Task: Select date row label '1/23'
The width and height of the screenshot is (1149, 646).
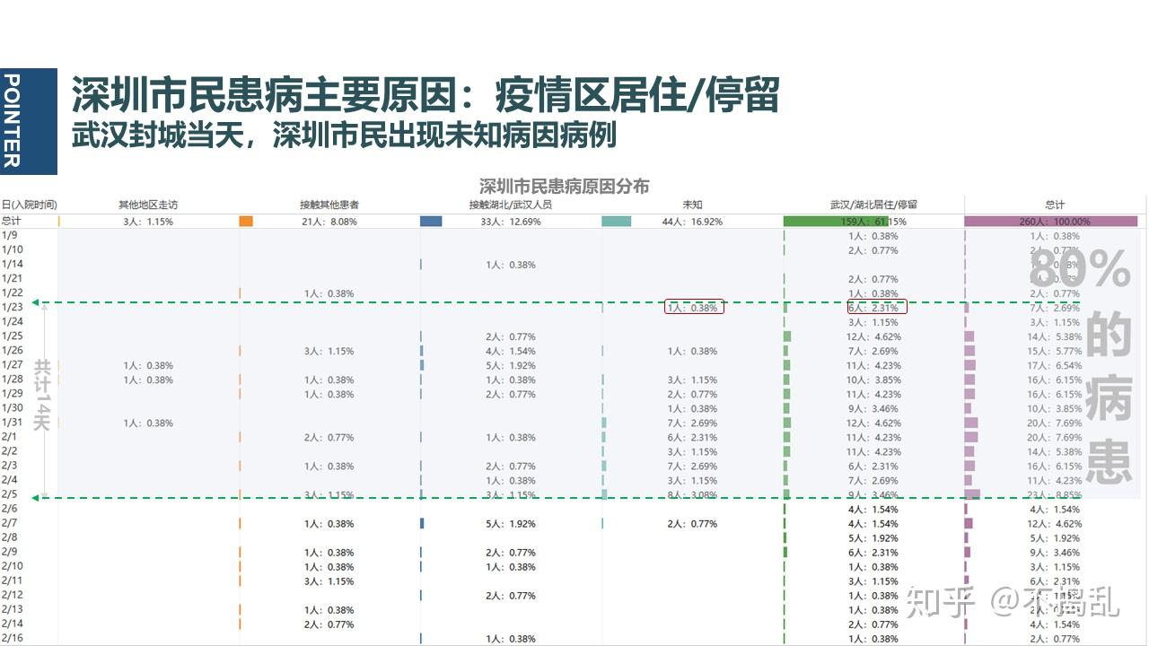Action: point(12,308)
